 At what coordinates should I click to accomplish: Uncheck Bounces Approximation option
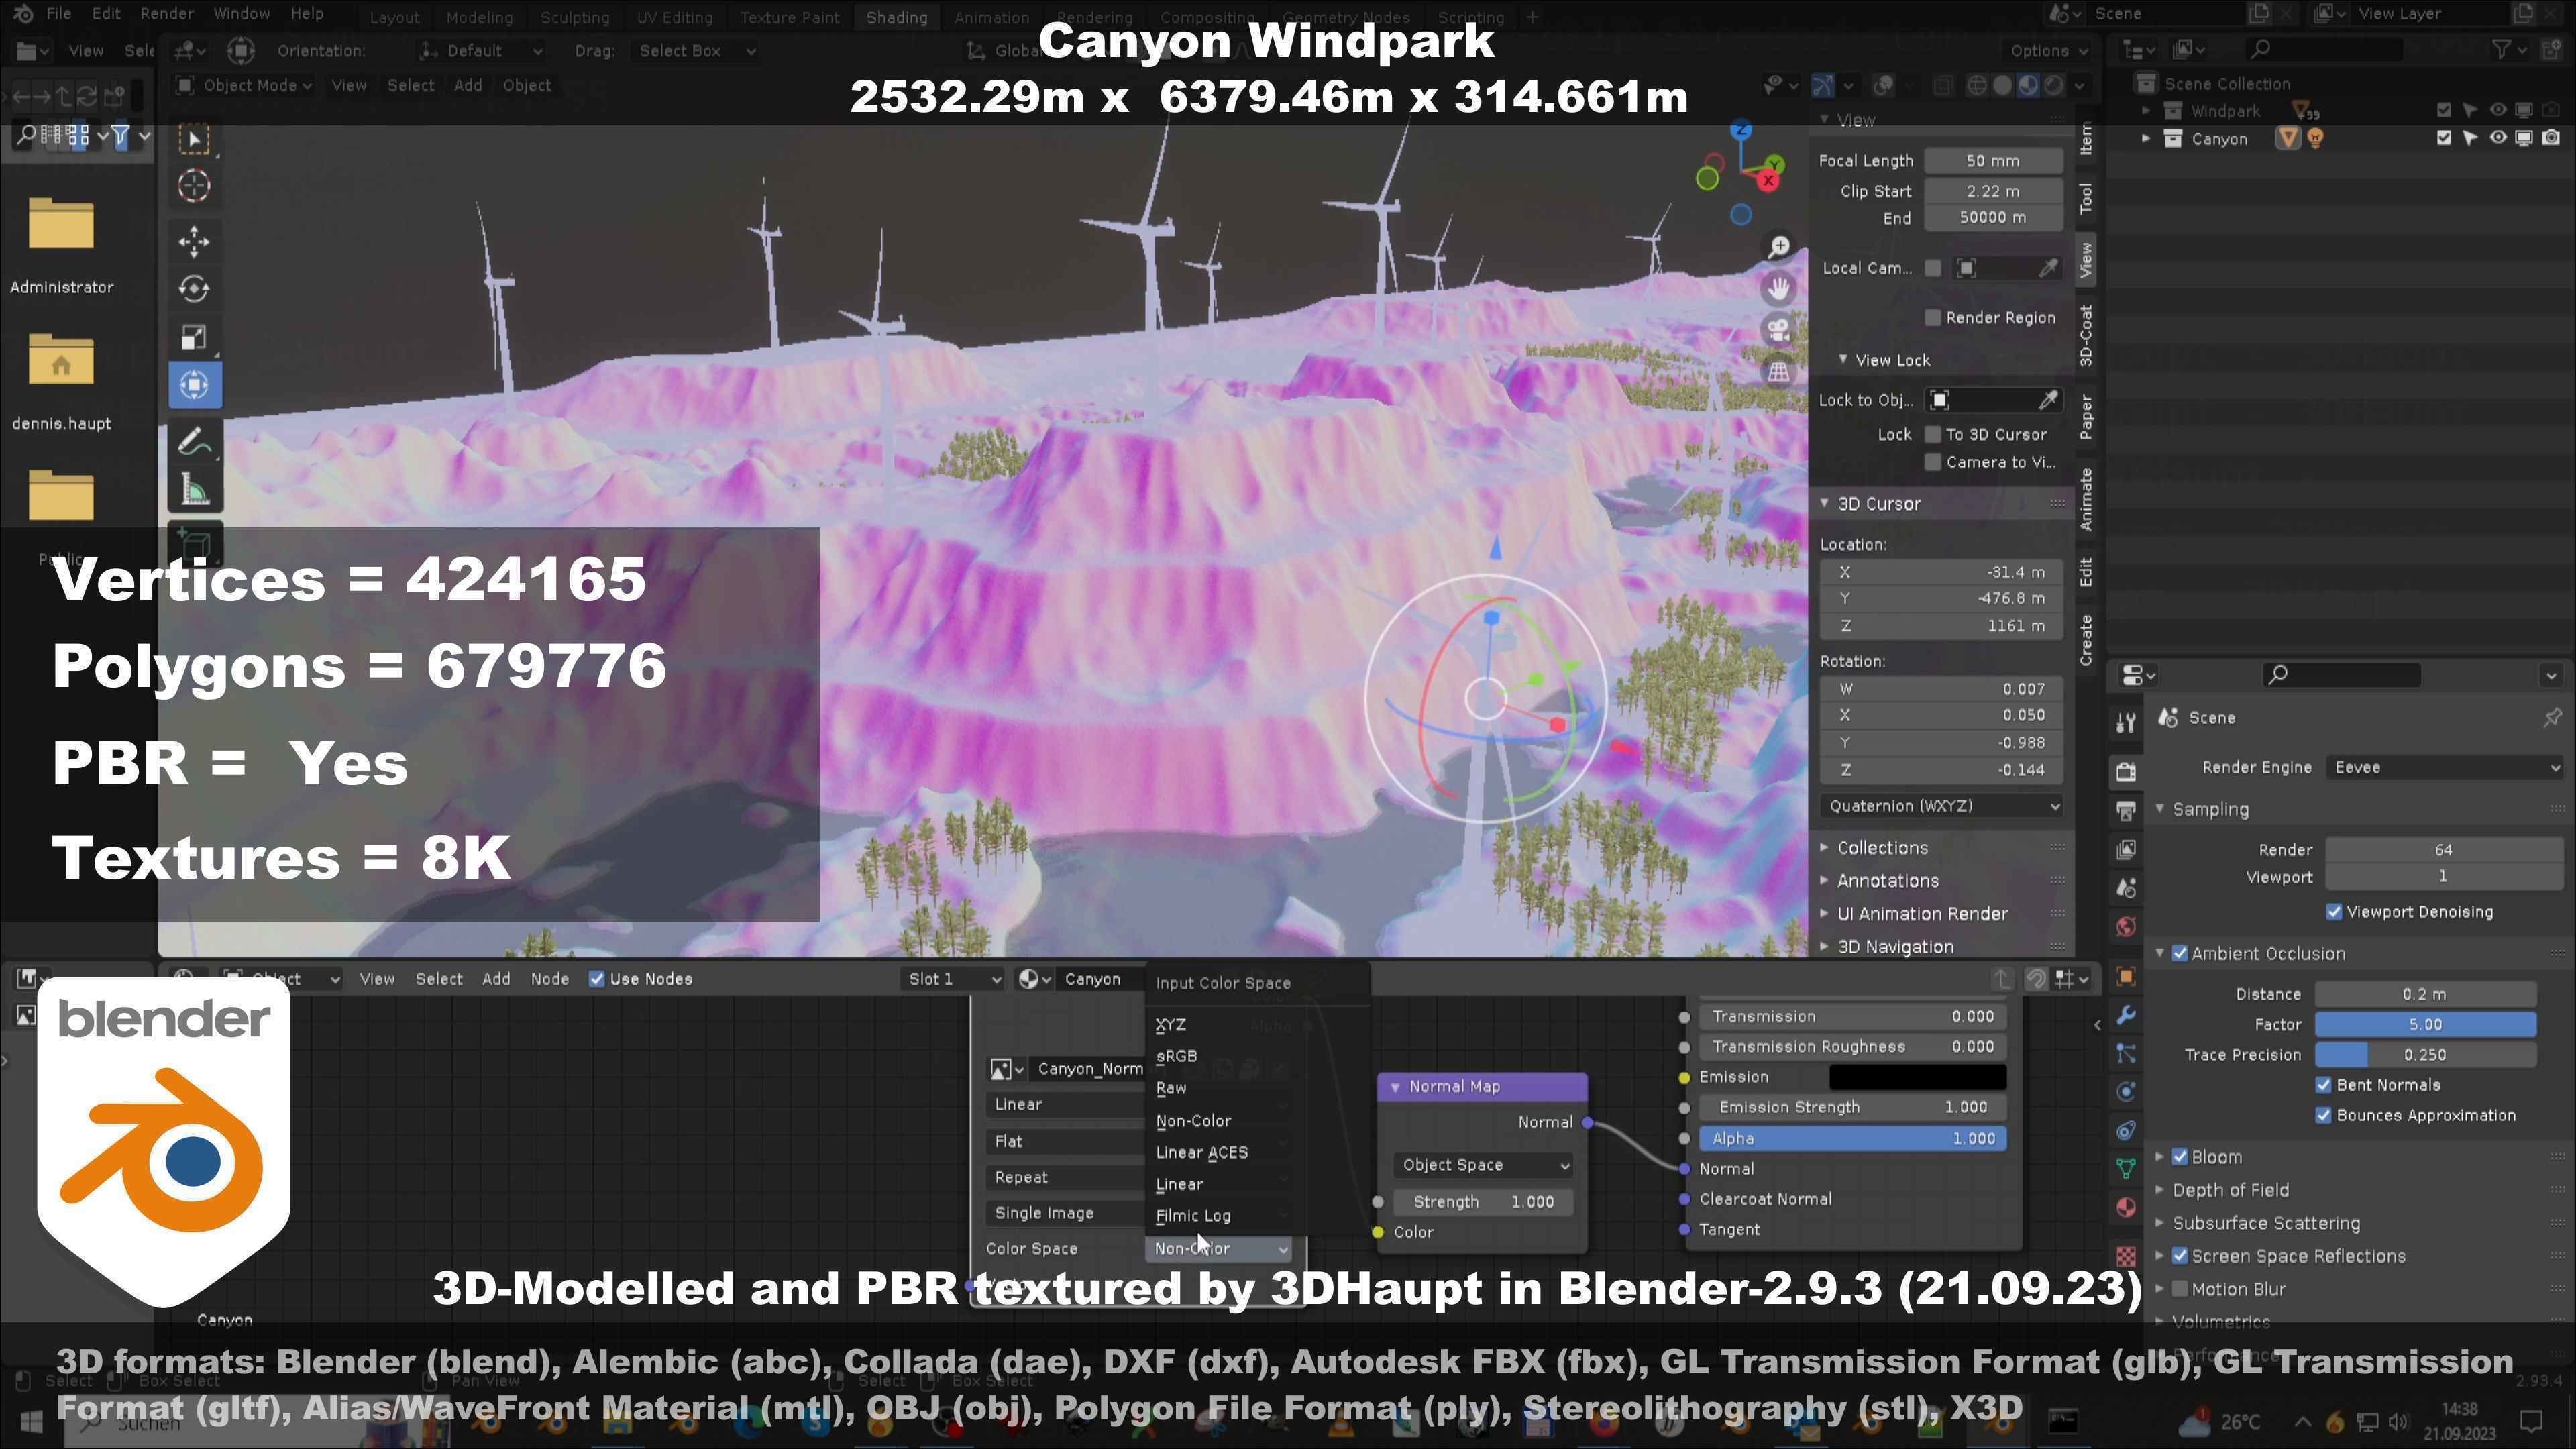click(2324, 1115)
